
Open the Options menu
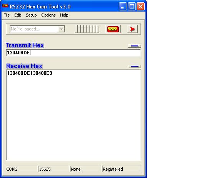(48, 15)
